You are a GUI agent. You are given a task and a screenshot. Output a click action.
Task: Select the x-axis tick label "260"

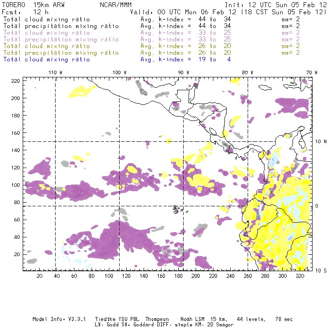[x=248, y=276]
